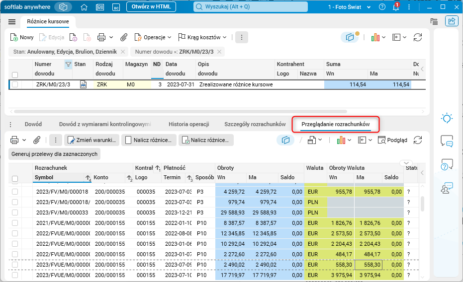463x282 pixels.
Task: Click the paperclip attachments icon in top toolbar
Action: coord(124,37)
